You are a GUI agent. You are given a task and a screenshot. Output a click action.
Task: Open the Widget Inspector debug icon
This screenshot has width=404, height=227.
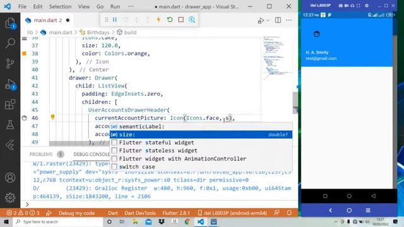(192, 20)
